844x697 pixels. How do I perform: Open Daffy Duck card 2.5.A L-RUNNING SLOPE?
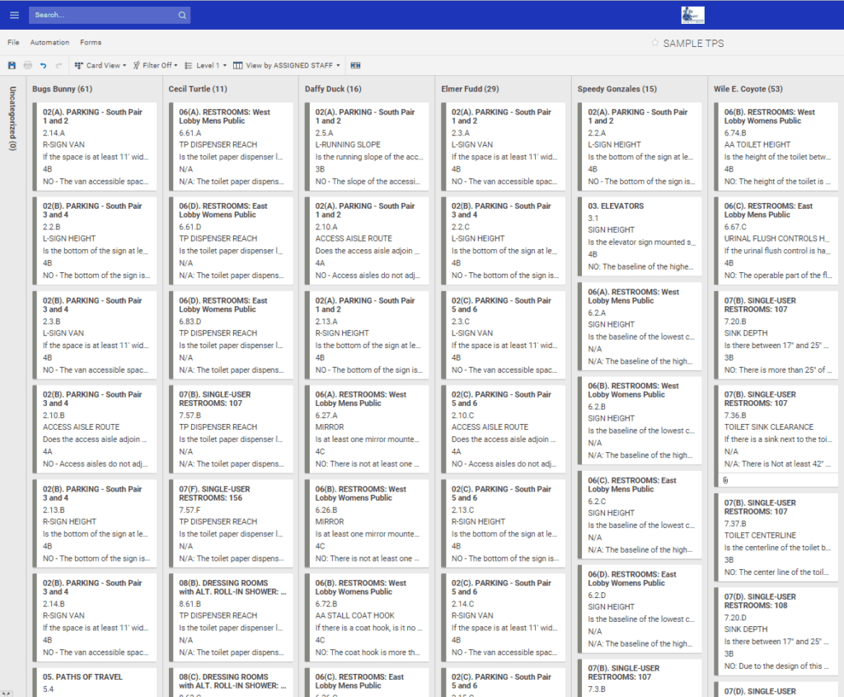[367, 147]
